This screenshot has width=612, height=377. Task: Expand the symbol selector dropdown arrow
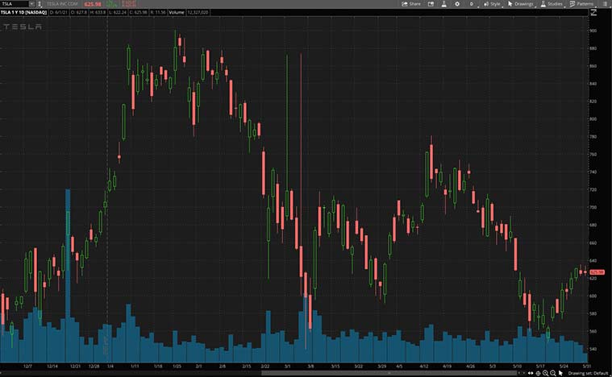(31, 4)
